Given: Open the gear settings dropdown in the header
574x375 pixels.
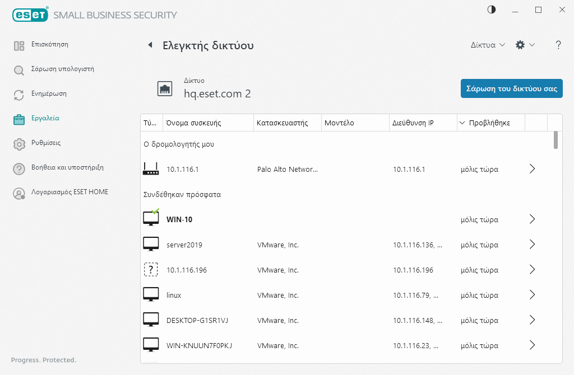Looking at the screenshot, I should [525, 45].
